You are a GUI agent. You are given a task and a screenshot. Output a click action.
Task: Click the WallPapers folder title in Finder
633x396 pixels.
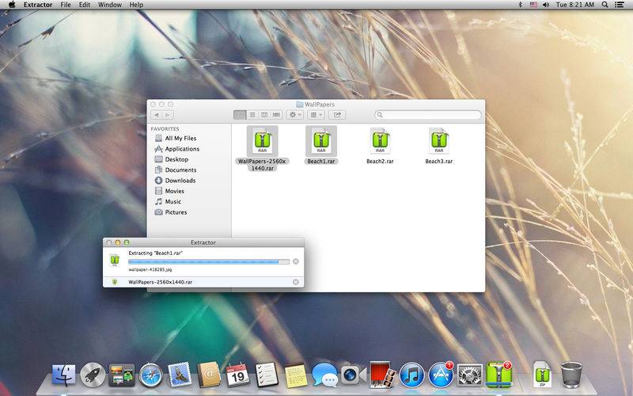point(315,105)
